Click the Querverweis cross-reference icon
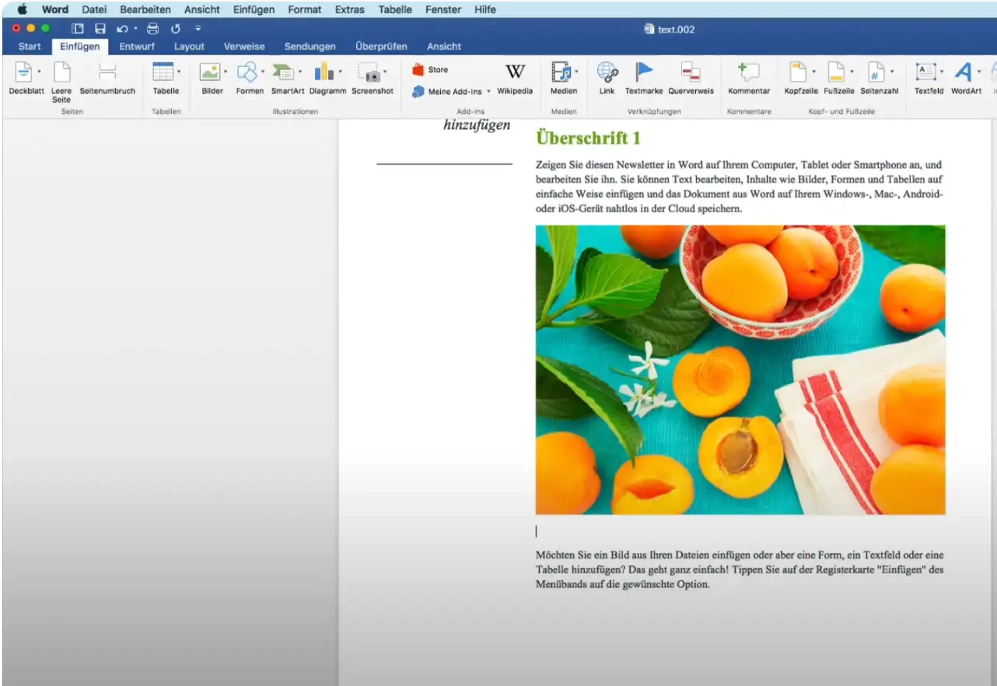This screenshot has height=686, width=997. click(690, 73)
